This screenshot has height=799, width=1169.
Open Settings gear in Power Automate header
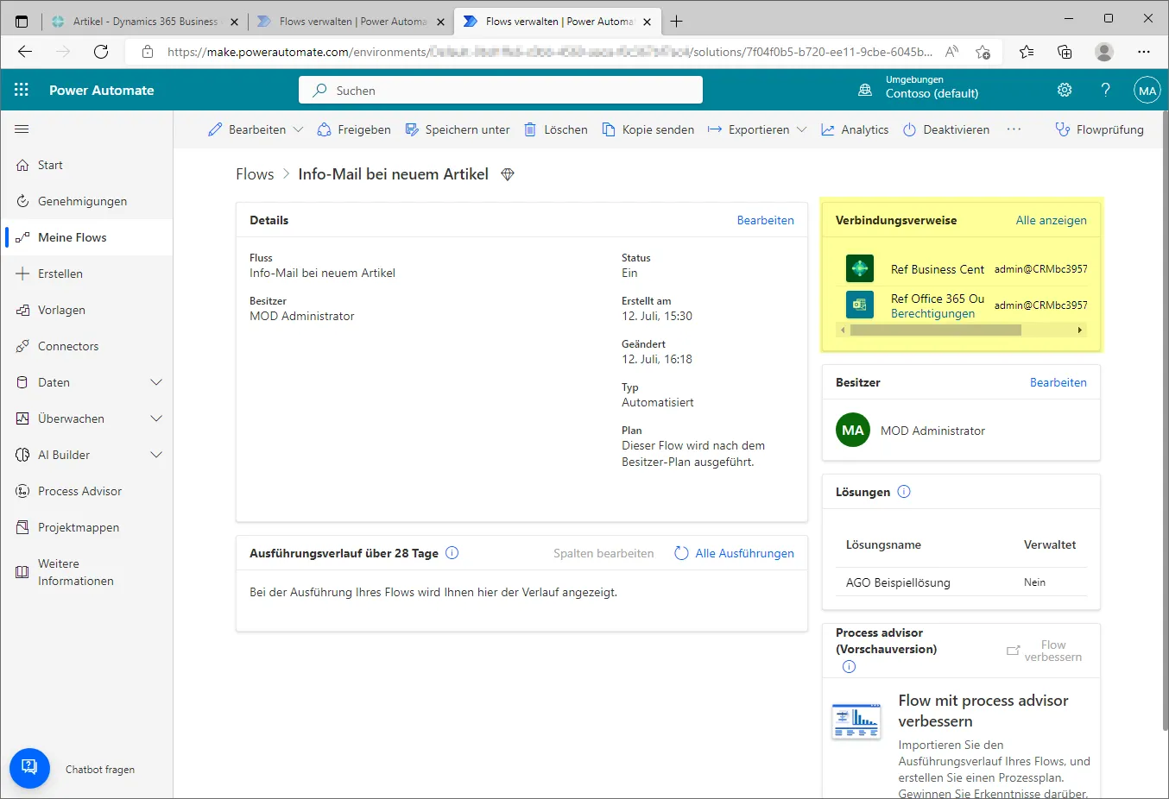[1065, 90]
